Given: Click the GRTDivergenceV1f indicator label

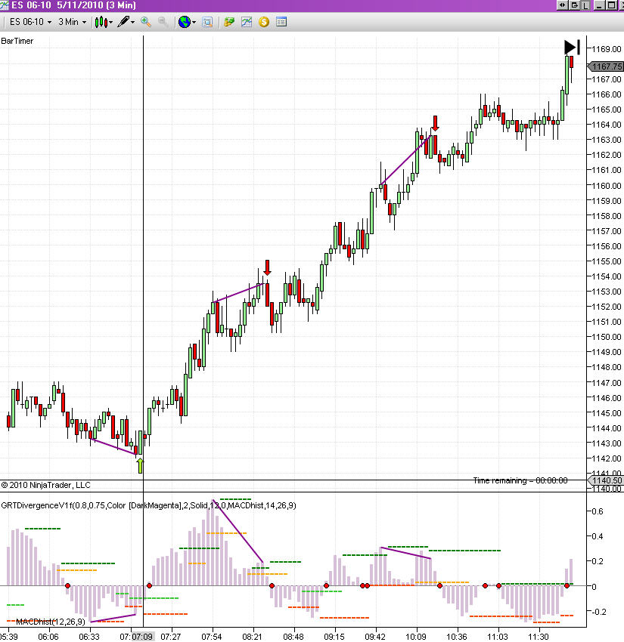Looking at the screenshot, I should 148,505.
